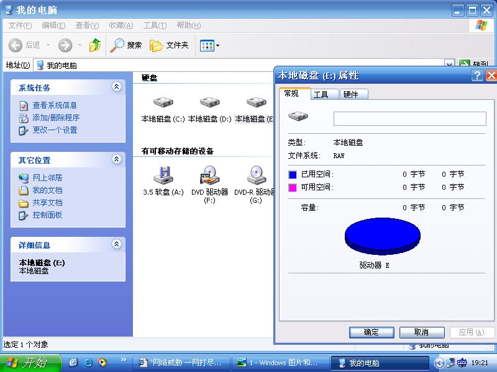Open the 工具(T) menu
This screenshot has height=372, width=497.
(x=155, y=25)
